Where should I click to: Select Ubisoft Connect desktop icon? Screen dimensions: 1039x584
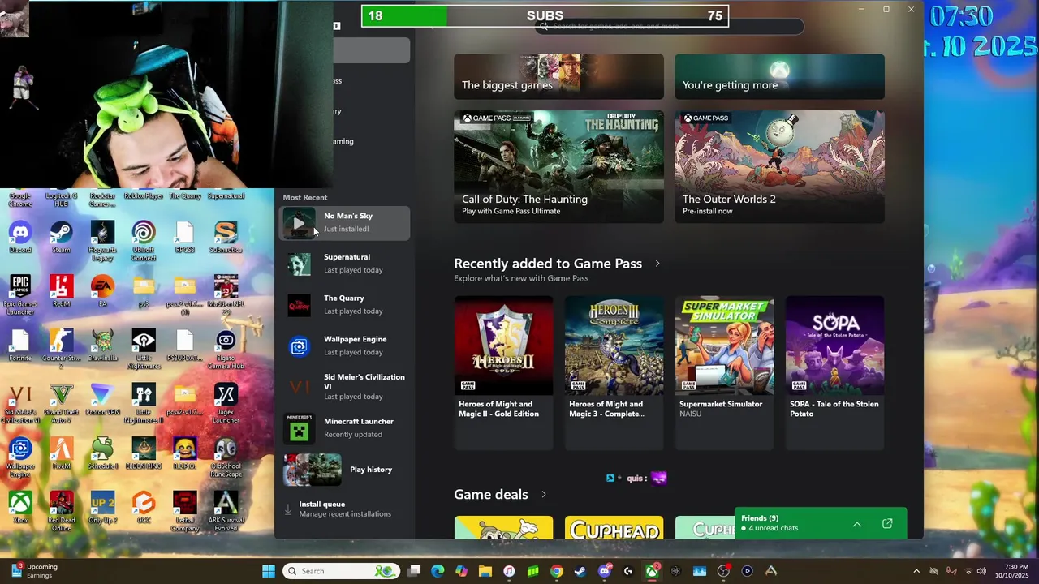click(x=144, y=241)
